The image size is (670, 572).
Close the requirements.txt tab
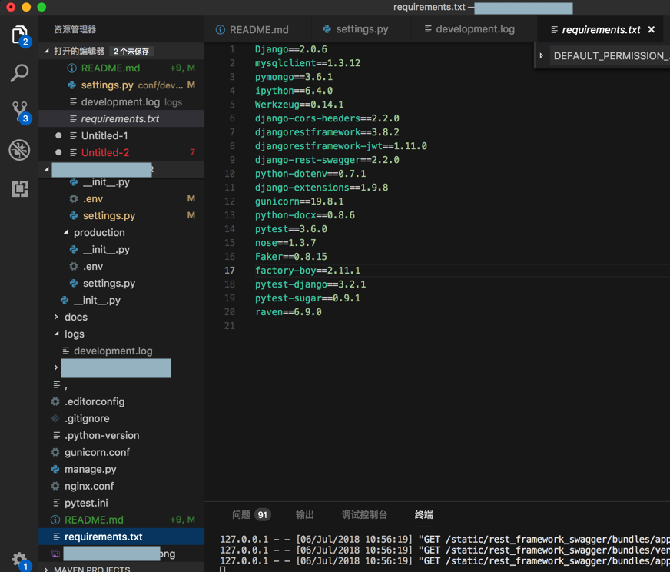[x=652, y=29]
